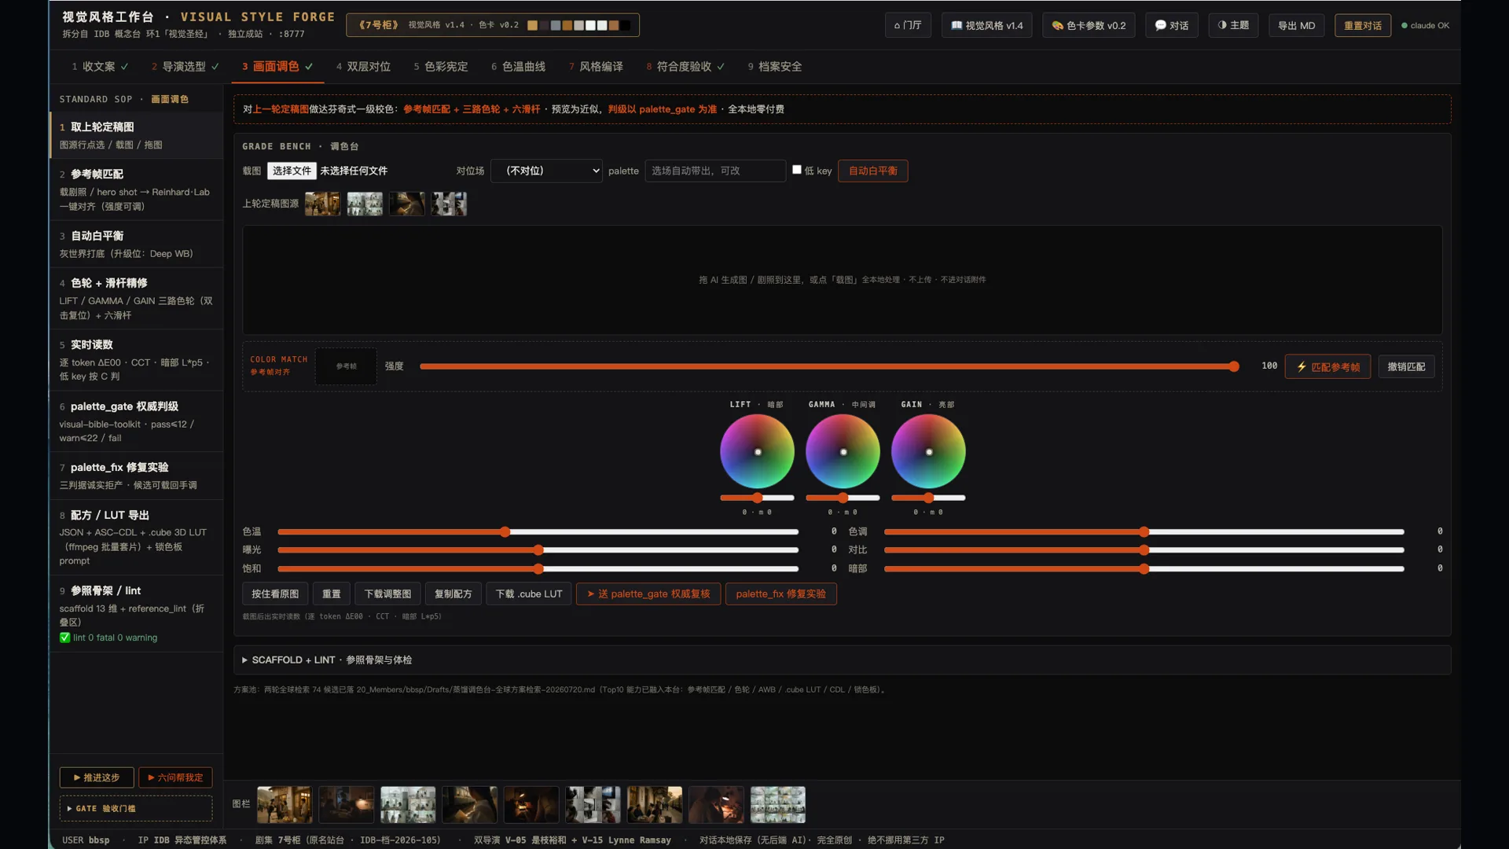Toggle the 主题 theme switch
Viewport: 1509px width, 849px height.
click(1232, 25)
